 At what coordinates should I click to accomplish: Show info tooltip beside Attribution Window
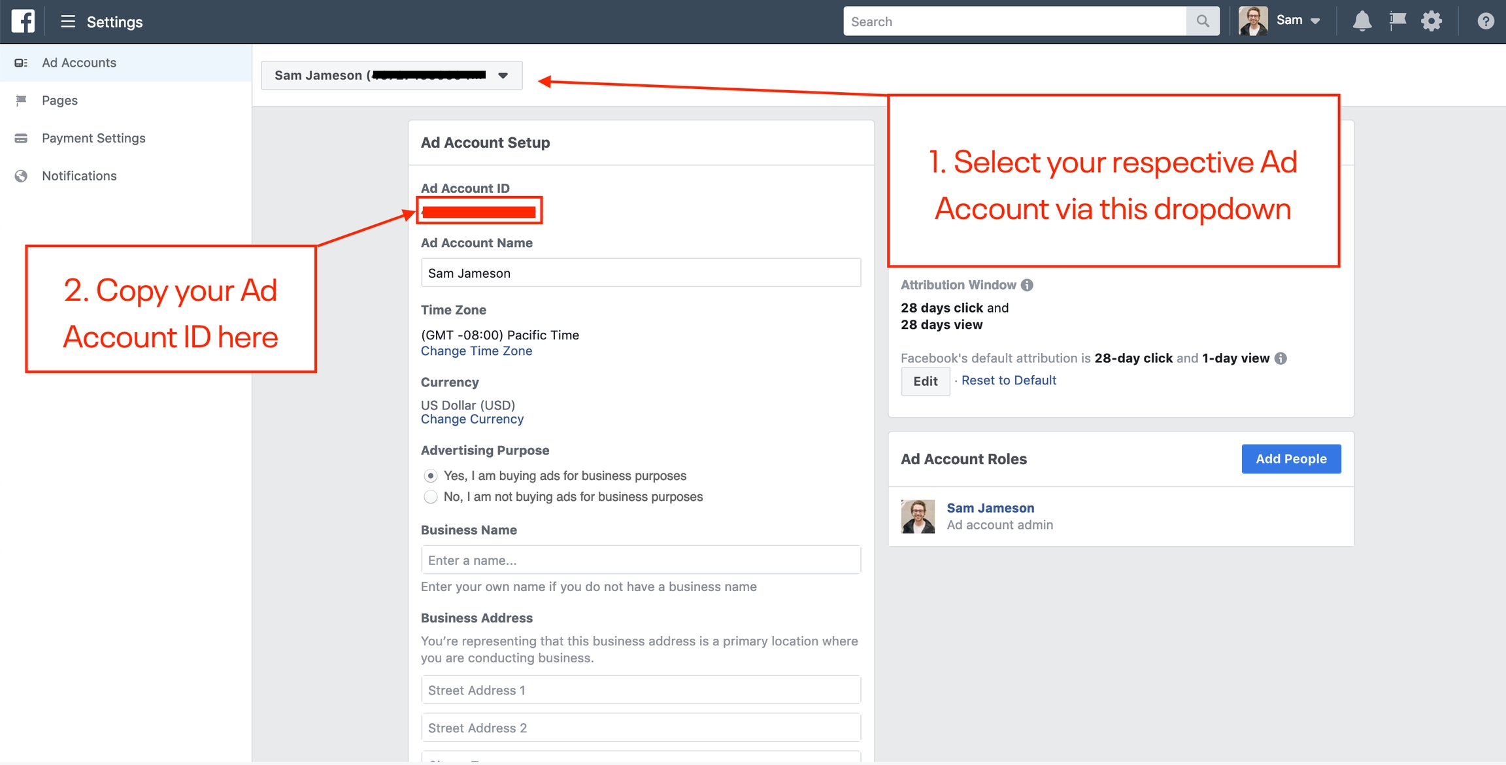tap(1027, 285)
